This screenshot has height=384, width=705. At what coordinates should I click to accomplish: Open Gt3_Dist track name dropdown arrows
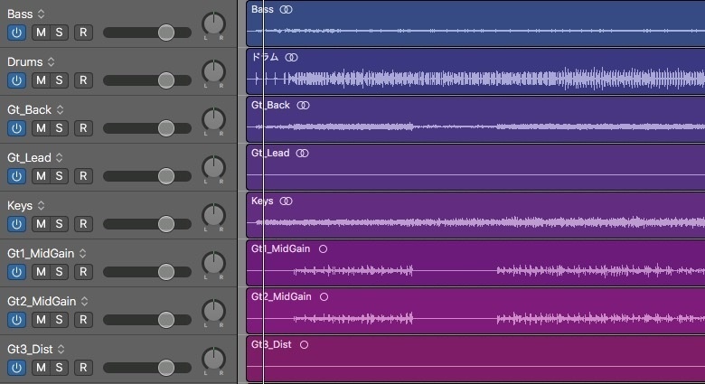(61, 349)
